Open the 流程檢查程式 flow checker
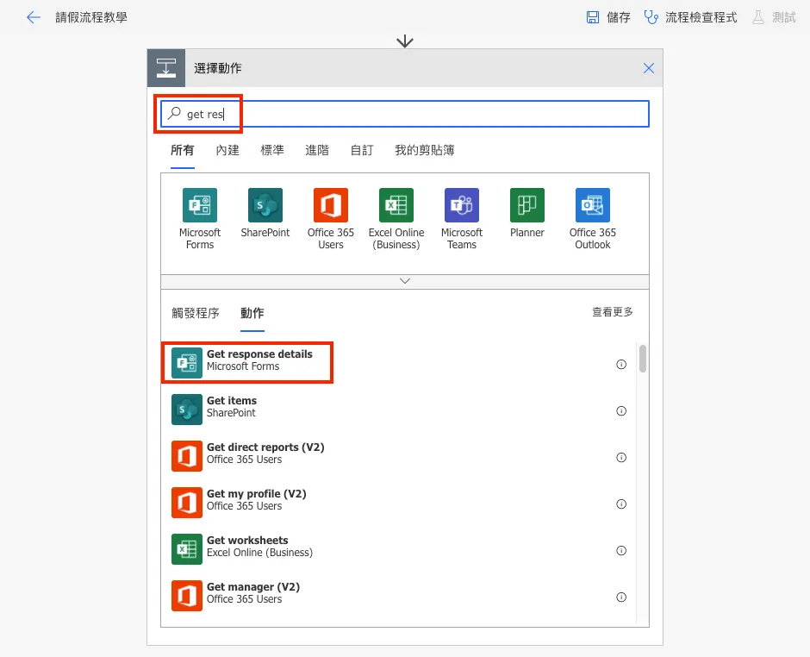This screenshot has width=810, height=657. pyautogui.click(x=690, y=17)
